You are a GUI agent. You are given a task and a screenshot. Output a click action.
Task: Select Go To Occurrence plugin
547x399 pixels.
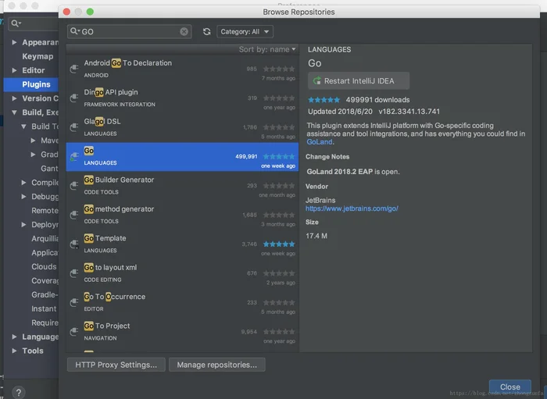coord(182,303)
